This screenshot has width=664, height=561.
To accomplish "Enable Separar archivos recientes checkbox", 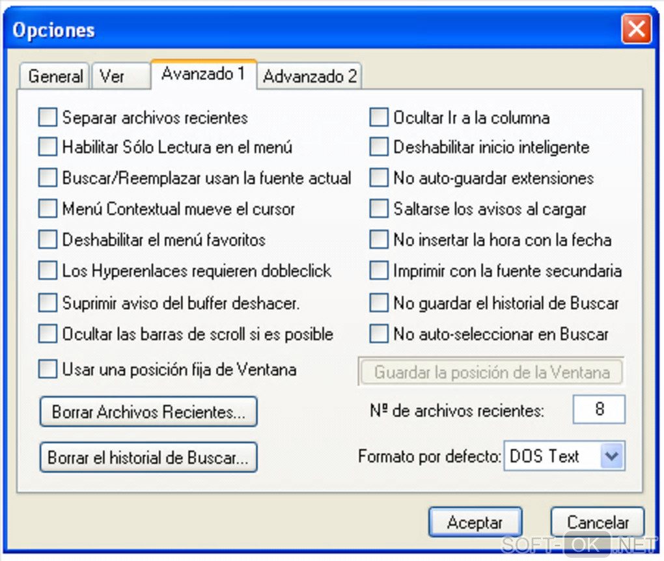I will tap(48, 118).
